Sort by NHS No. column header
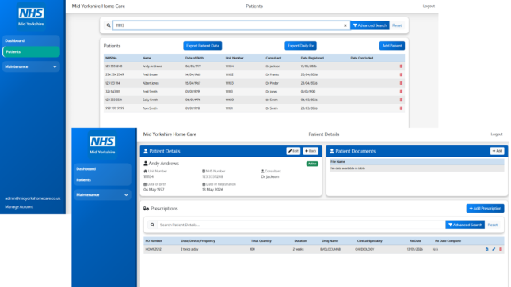Viewport: 511px width, 287px height. pos(111,58)
